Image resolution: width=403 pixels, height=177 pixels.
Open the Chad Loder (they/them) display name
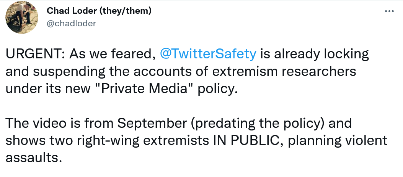coord(99,11)
